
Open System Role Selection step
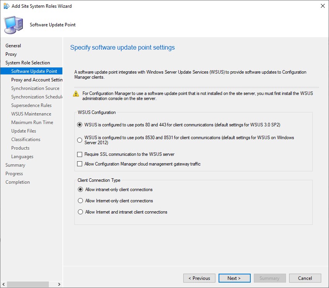point(28,63)
